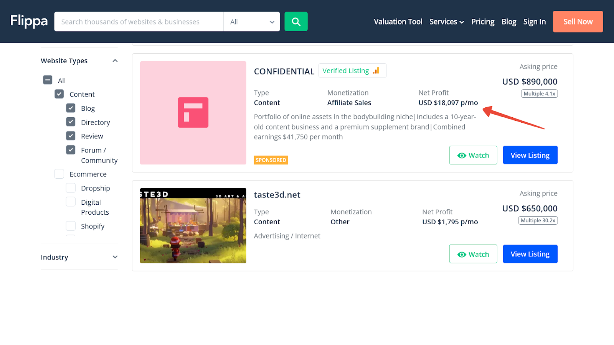Image resolution: width=614 pixels, height=345 pixels.
Task: View Listing for taste3d.net
Action: coord(530,254)
